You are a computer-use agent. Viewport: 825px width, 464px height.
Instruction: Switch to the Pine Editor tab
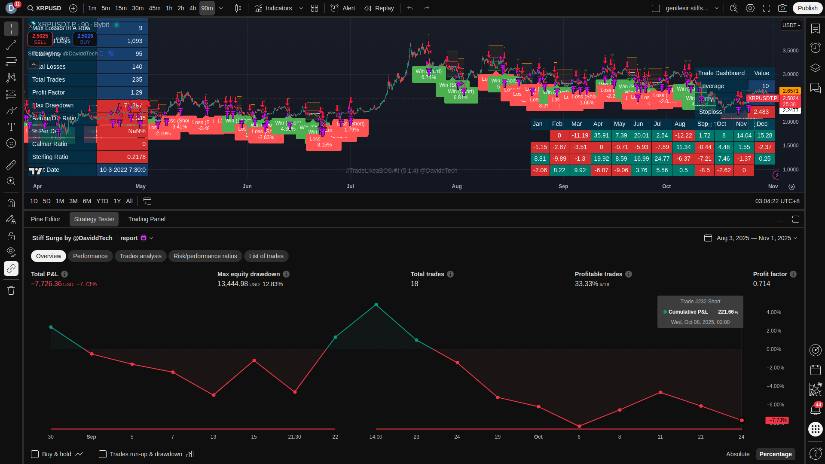pos(46,219)
